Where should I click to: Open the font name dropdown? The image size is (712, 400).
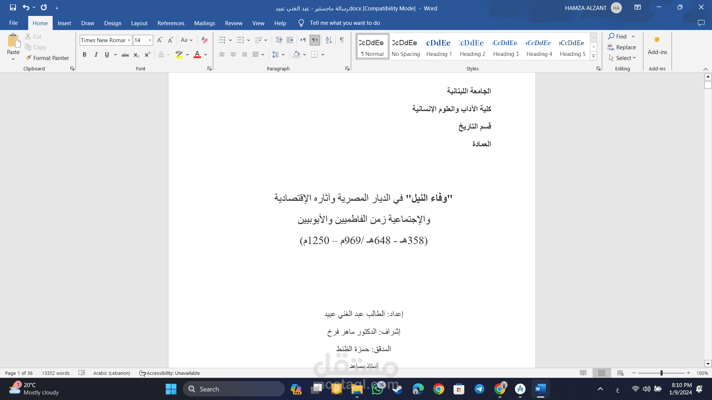pos(129,40)
